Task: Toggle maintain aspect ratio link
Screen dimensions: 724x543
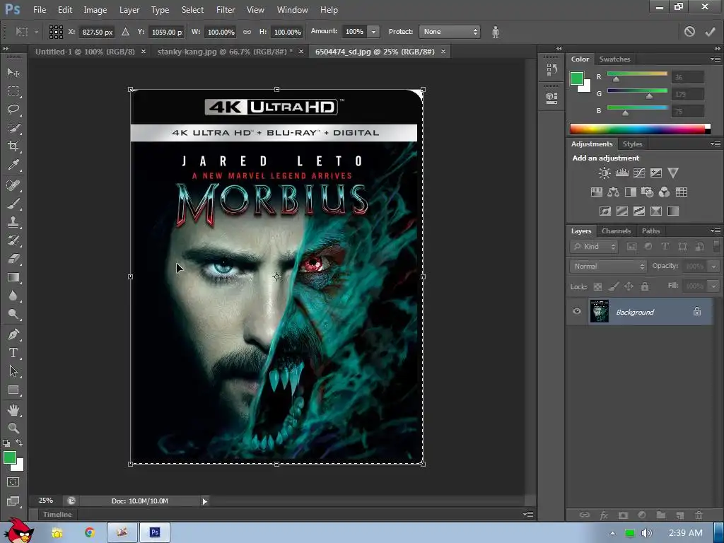Action: 247,32
